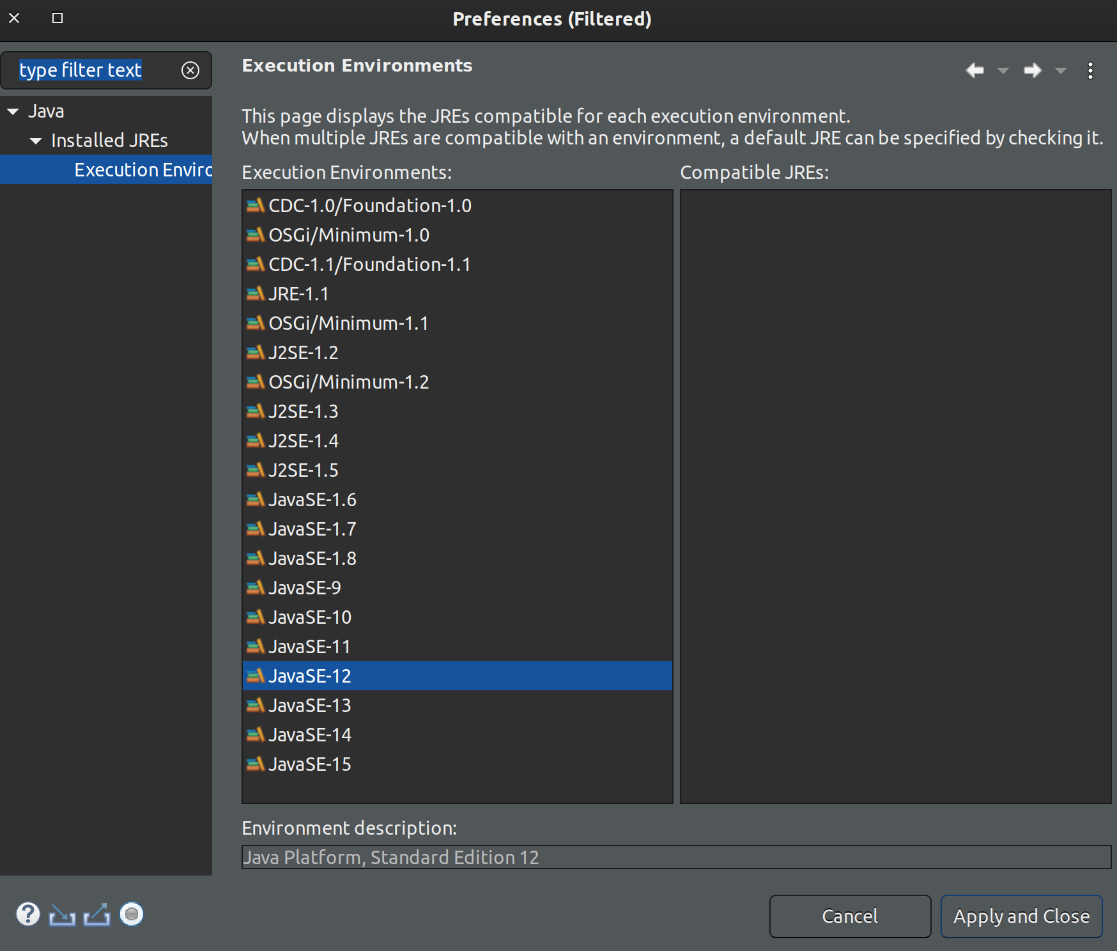Image resolution: width=1117 pixels, height=951 pixels.
Task: Choose the JavaSE-11 execution environment
Action: 309,647
